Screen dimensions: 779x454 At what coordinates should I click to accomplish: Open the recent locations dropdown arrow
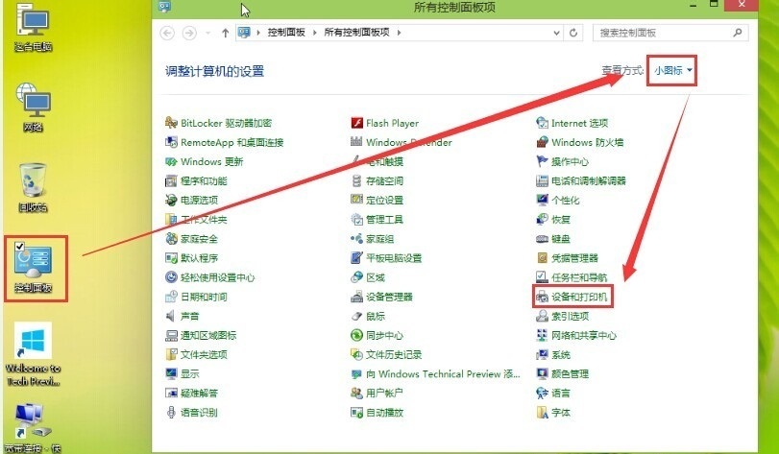click(x=208, y=34)
